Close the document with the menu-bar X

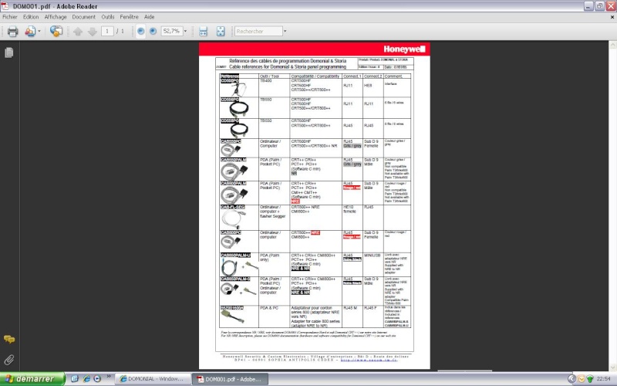pos(612,17)
